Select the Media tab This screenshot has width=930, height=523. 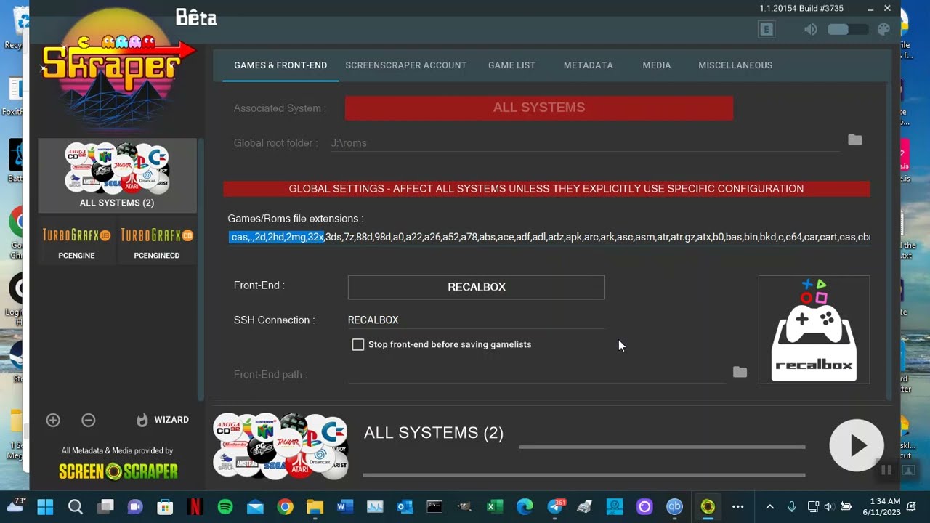click(x=657, y=65)
